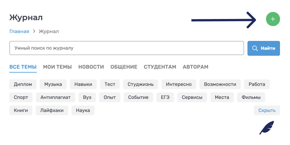Choose the Студжизнь tag
This screenshot has height=145, width=290.
click(x=140, y=84)
